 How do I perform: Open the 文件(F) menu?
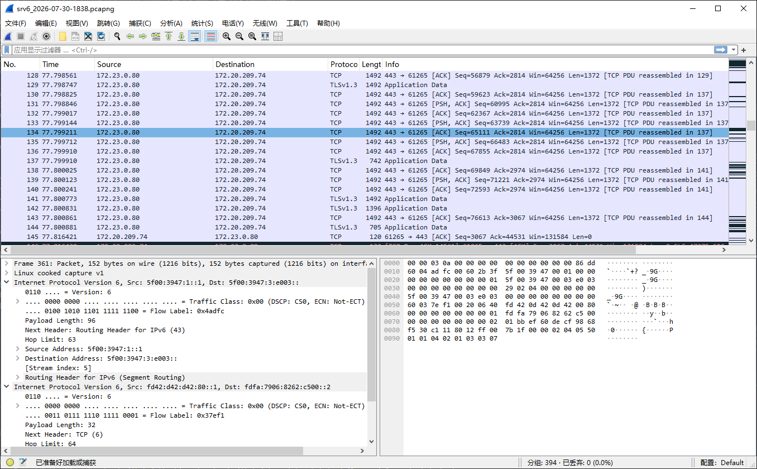tap(16, 23)
